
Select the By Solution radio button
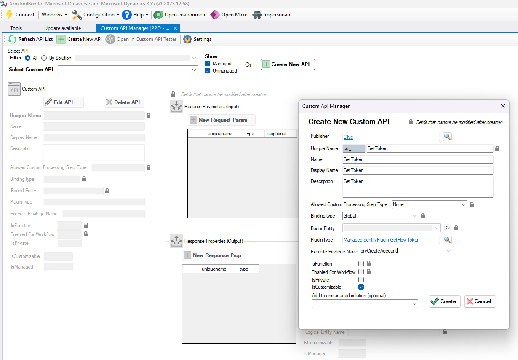tap(44, 58)
